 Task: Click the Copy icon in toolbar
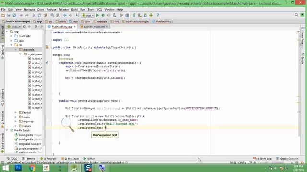point(39,15)
